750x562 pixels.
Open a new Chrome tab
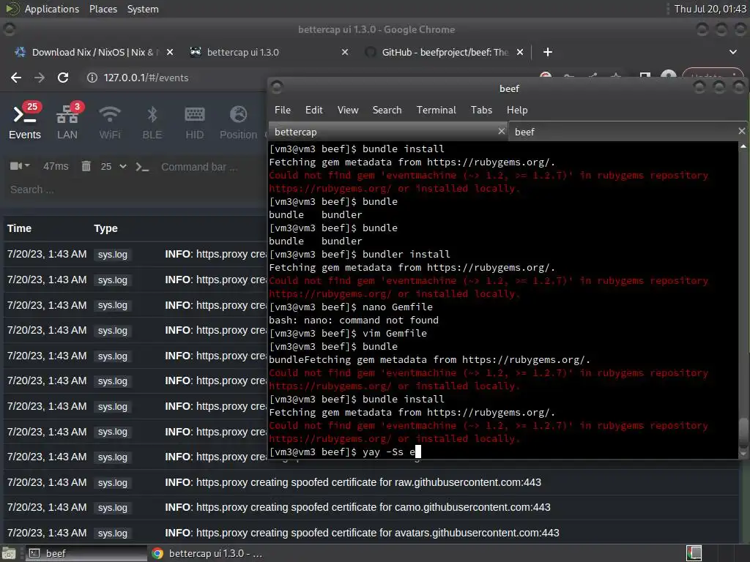point(548,52)
